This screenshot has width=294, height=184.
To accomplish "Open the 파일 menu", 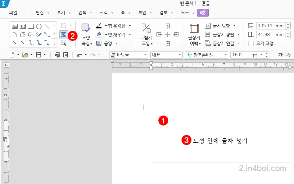I will [13, 13].
